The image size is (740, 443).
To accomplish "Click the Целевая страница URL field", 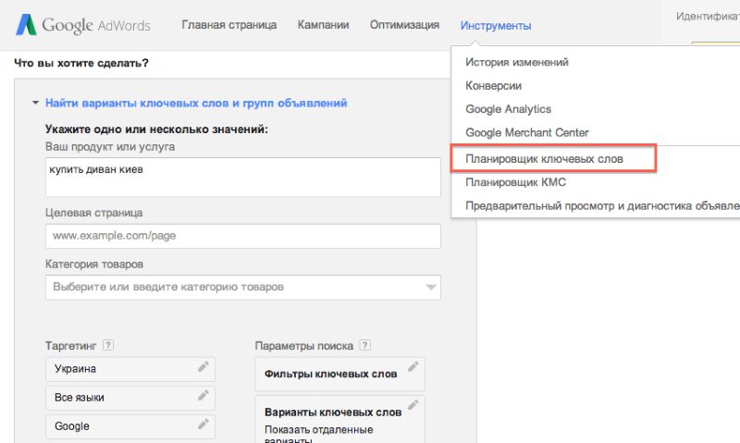I will (243, 236).
